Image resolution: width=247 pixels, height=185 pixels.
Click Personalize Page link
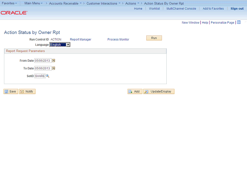point(222,22)
